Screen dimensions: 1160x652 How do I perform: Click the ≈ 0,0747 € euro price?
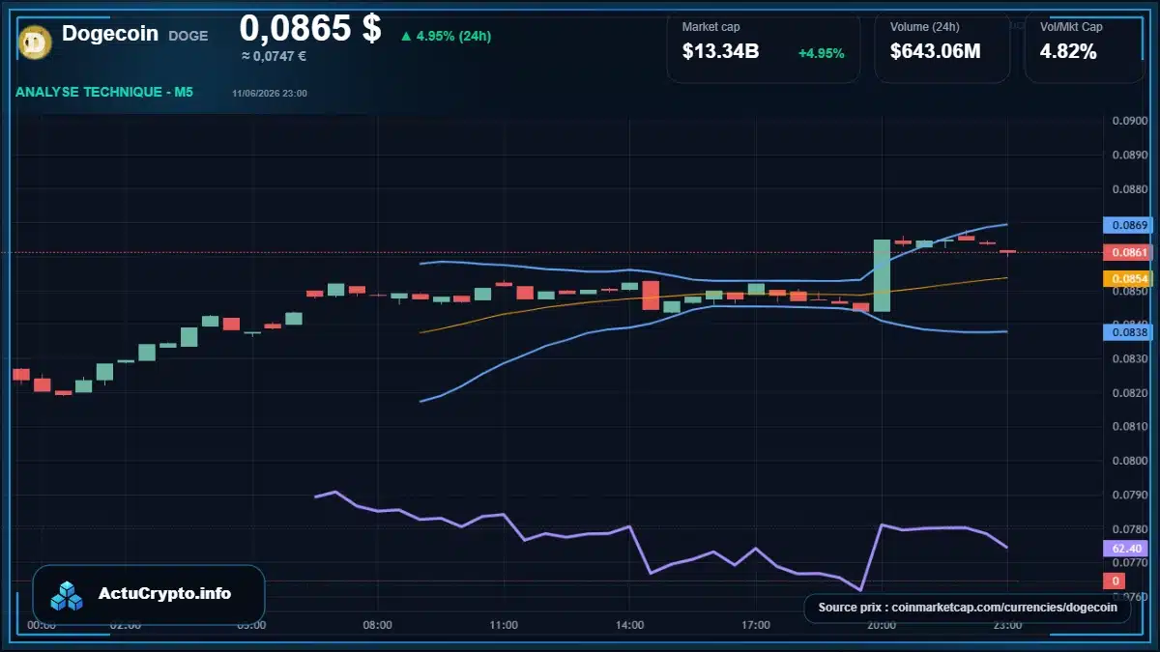click(x=274, y=56)
